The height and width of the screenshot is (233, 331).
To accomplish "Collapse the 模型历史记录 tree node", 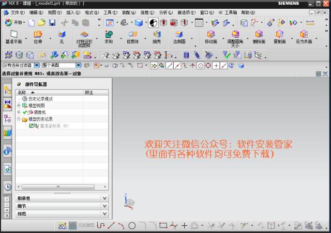I will click(19, 119).
